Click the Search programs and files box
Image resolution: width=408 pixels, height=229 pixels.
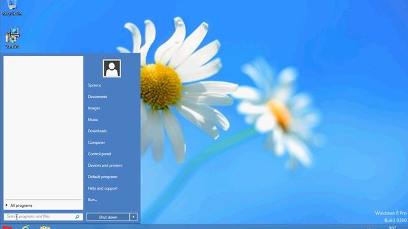43,216
